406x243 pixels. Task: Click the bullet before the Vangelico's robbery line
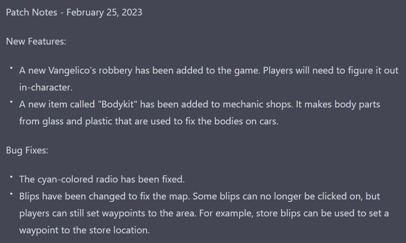11,69
